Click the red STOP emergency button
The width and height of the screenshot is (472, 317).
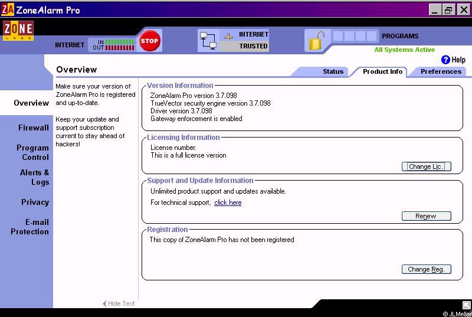tap(149, 41)
